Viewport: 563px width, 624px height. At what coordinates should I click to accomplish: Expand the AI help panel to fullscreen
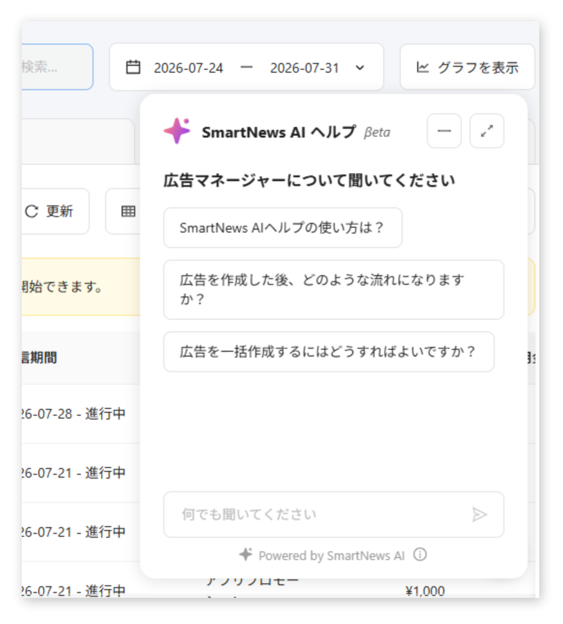click(487, 131)
